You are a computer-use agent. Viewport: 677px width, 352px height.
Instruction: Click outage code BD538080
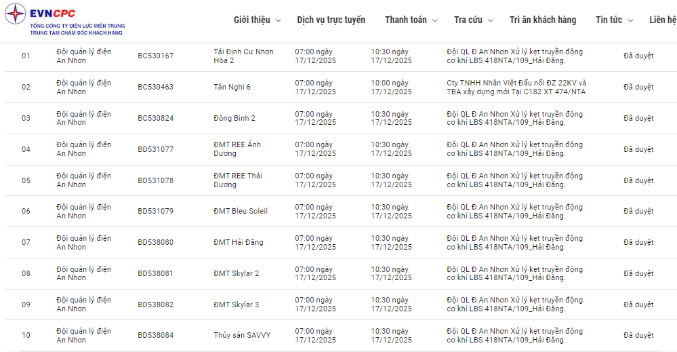155,242
